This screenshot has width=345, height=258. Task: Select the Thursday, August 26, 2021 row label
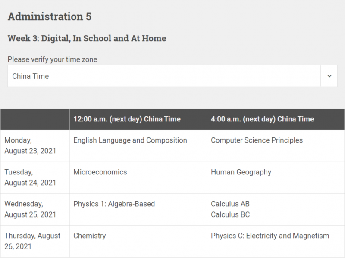tap(32, 241)
